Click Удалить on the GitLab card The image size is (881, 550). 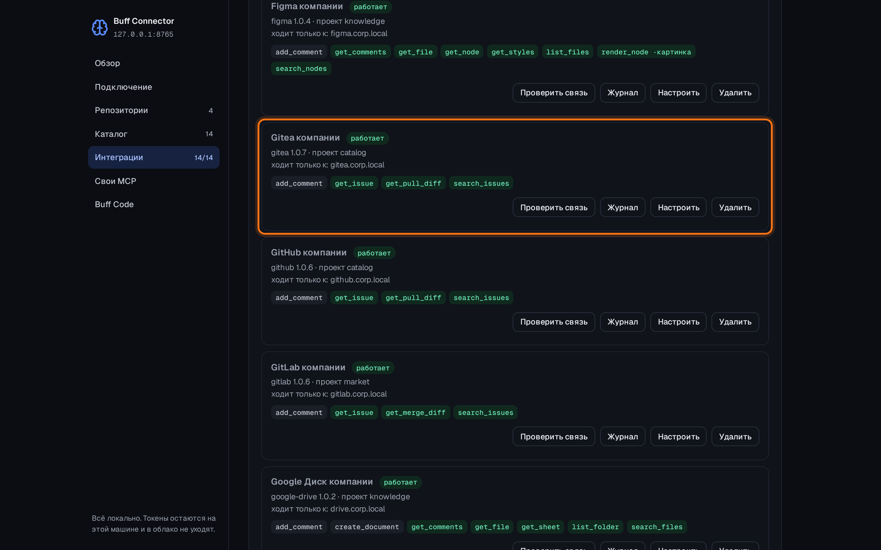pos(735,437)
